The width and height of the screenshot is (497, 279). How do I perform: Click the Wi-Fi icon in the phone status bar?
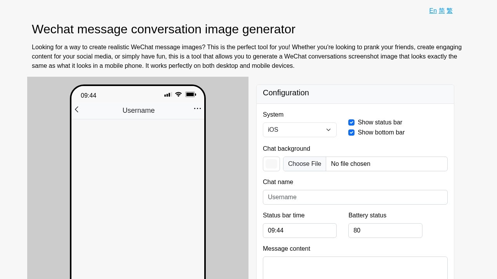(178, 95)
